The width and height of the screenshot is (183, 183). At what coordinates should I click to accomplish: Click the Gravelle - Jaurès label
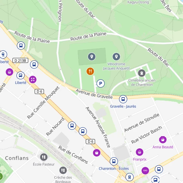click(123, 106)
